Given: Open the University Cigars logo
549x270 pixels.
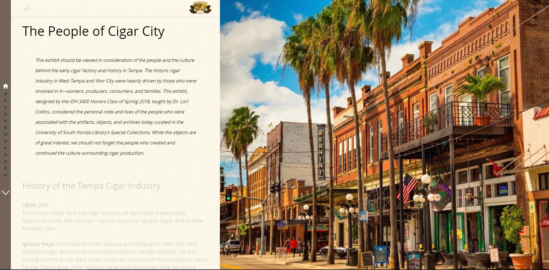Looking at the screenshot, I should click(x=200, y=8).
